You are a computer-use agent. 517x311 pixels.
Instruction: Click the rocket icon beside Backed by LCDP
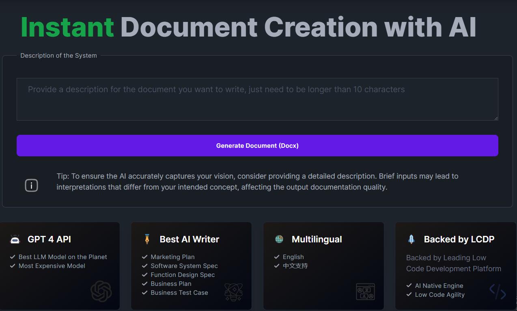coord(411,240)
